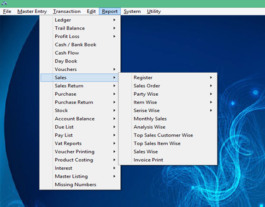Open the File menu
265x207 pixels.
(x=7, y=11)
